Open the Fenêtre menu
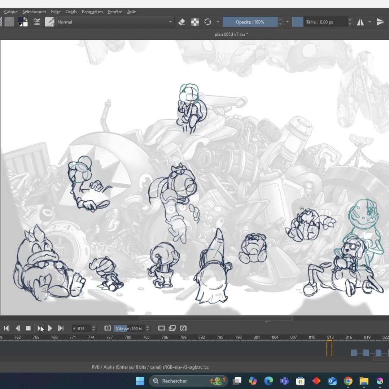389x389 pixels. pyautogui.click(x=115, y=12)
